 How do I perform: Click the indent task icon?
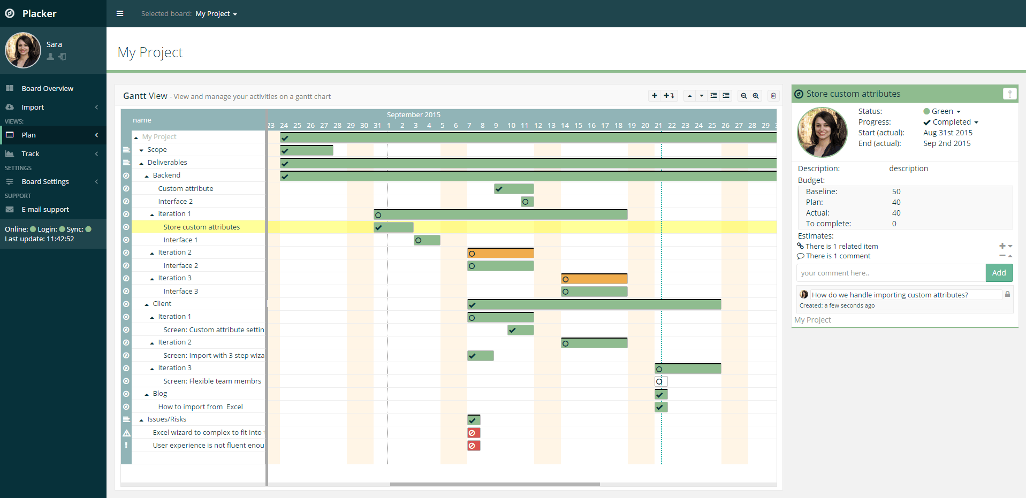coord(726,96)
